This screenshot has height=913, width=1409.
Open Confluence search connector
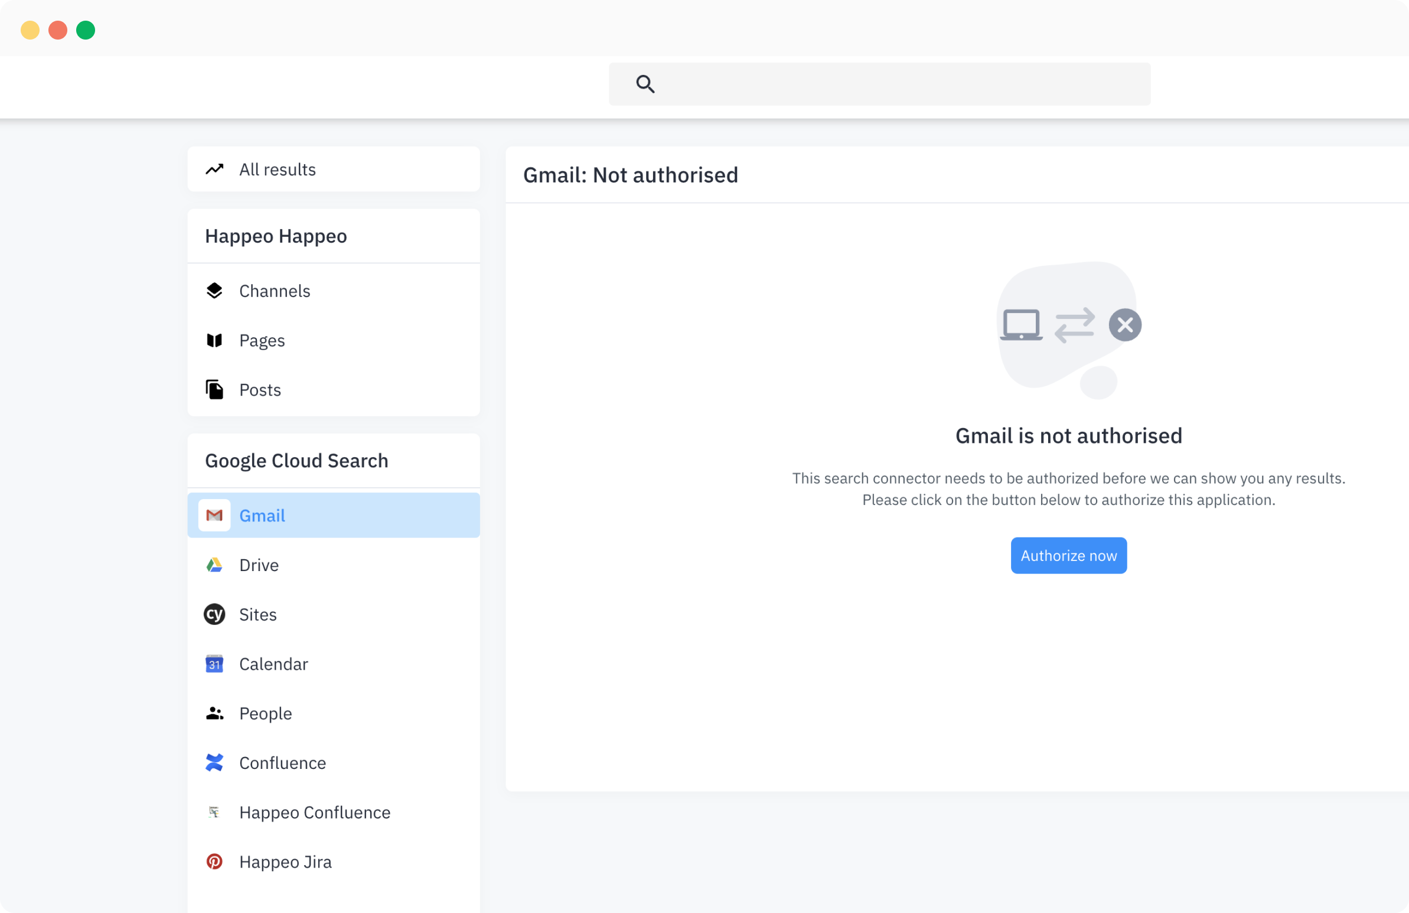tap(333, 762)
